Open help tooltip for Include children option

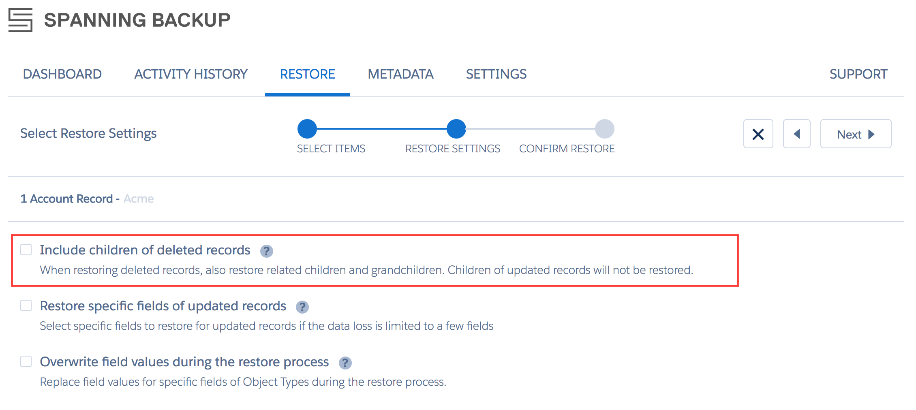(267, 252)
